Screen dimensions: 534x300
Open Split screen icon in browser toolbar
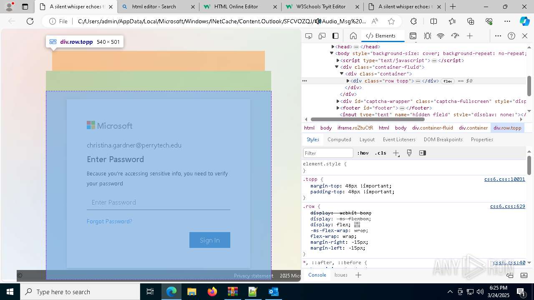(433, 21)
